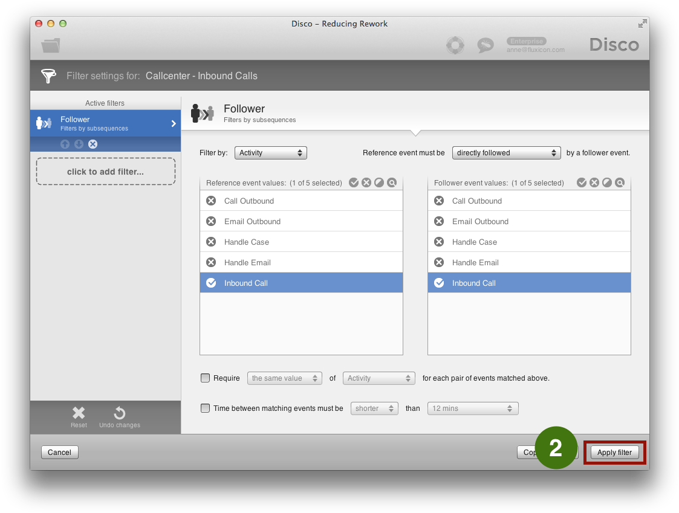Check Time between matching events checkbox
The width and height of the screenshot is (679, 513).
205,408
